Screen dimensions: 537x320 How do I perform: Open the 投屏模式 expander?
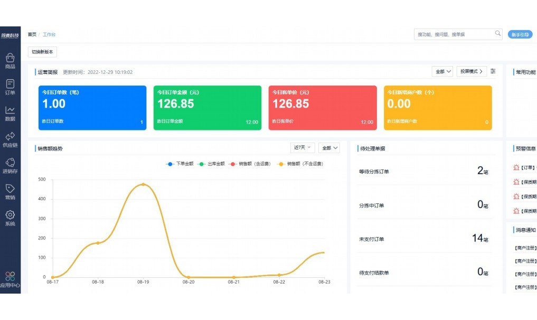[472, 71]
